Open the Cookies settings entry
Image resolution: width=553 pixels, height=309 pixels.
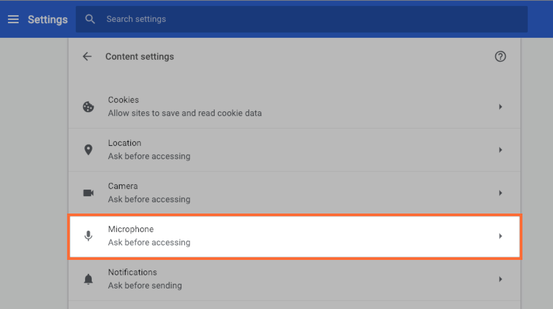pos(124,100)
